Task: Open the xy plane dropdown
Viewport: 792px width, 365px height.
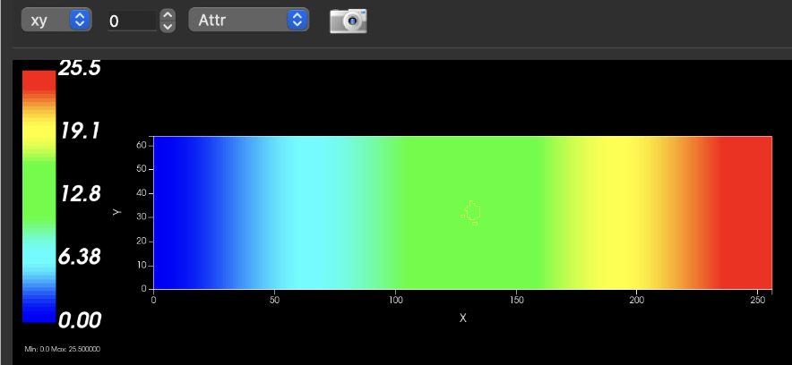Action: click(56, 20)
